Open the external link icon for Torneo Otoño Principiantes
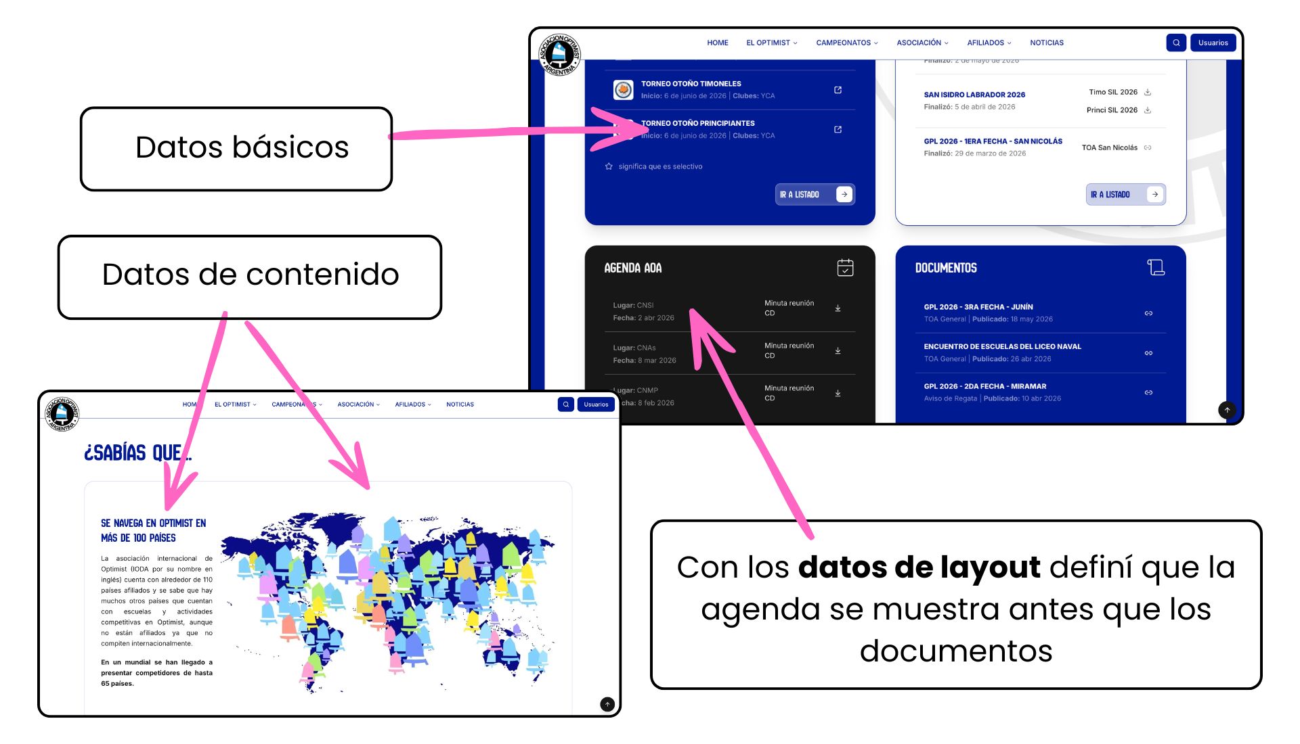 838,129
